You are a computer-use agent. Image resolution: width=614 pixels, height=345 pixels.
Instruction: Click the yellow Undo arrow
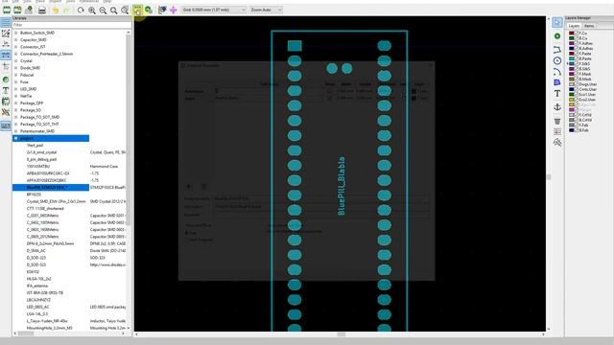pyautogui.click(x=56, y=10)
